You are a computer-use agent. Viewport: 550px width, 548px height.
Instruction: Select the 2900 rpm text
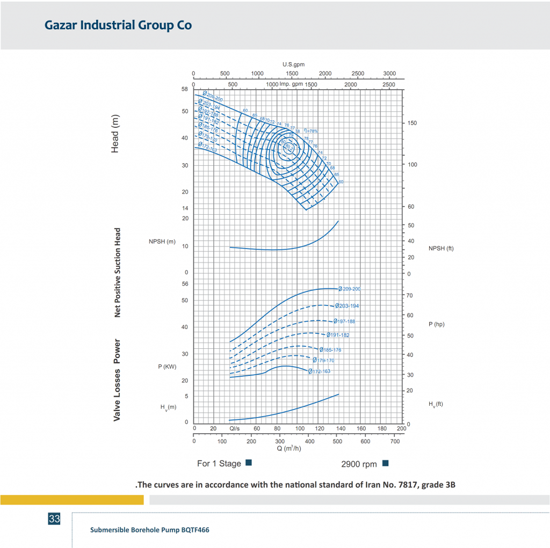[359, 464]
